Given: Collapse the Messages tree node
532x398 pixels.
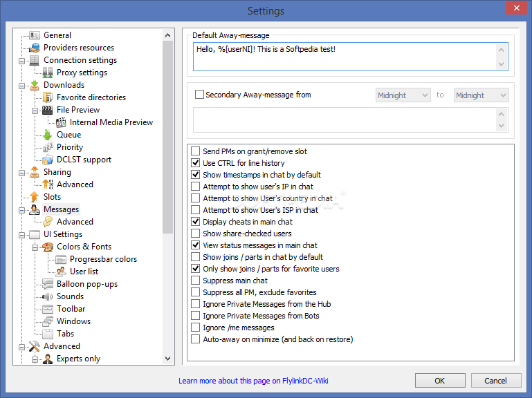Looking at the screenshot, I should 21,210.
